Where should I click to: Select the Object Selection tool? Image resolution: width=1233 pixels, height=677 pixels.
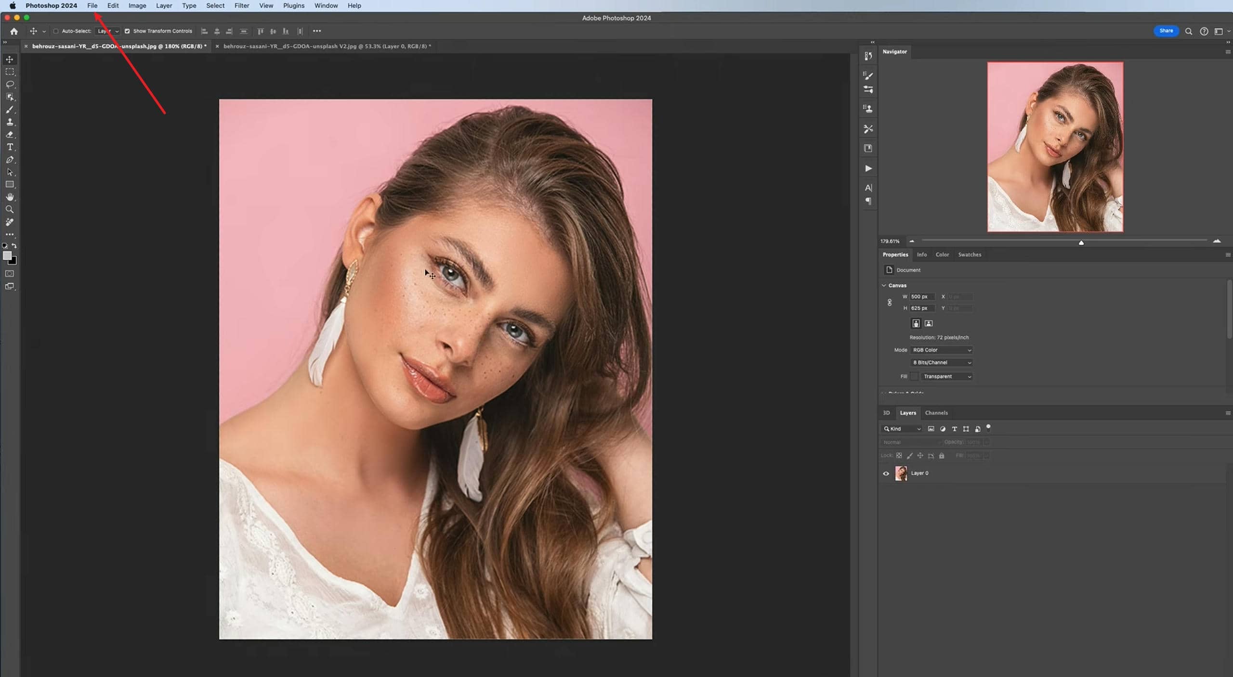pos(10,97)
